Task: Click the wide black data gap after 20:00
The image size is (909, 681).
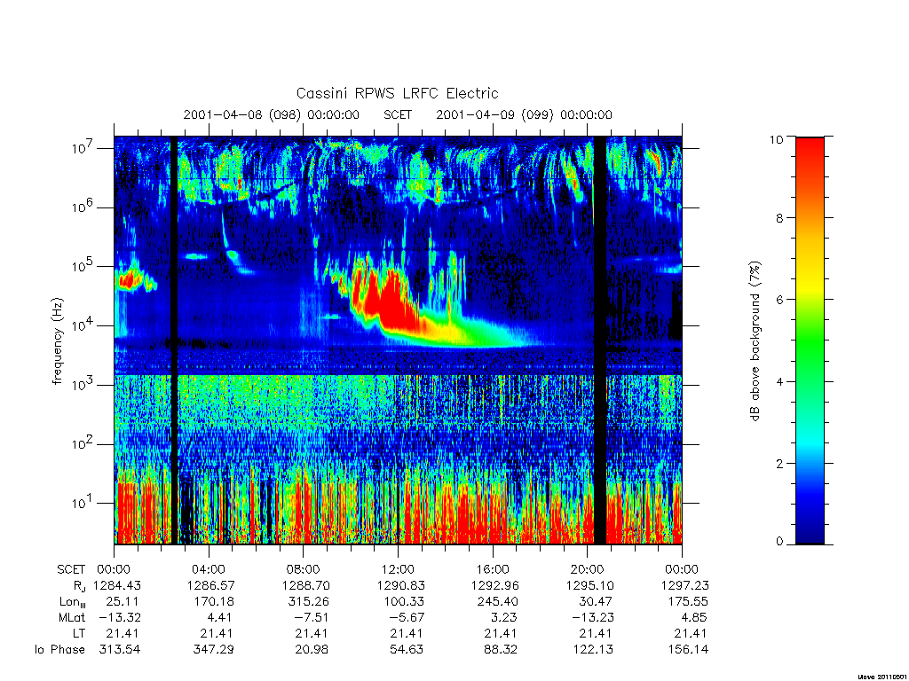Action: coord(599,340)
